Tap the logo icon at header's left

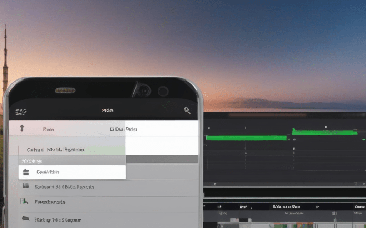coord(21,112)
